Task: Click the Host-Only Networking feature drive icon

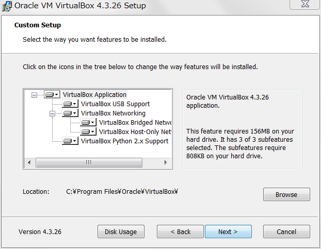Action: 88,132
